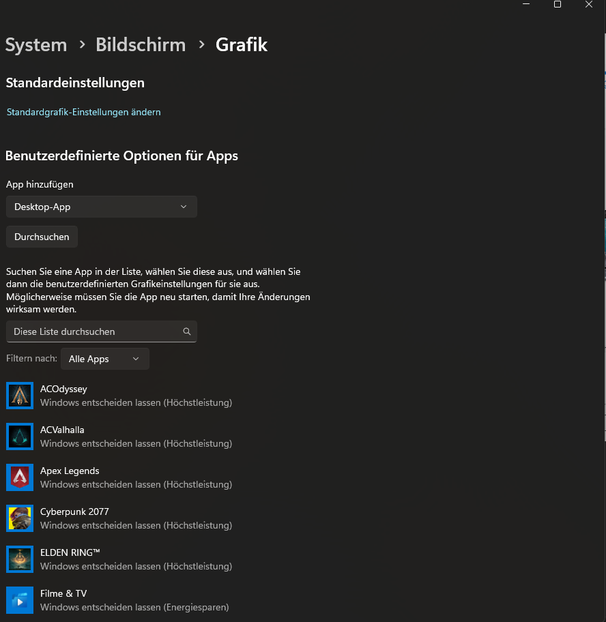Select the Apex Legends icon
The width and height of the screenshot is (606, 622).
[19, 477]
